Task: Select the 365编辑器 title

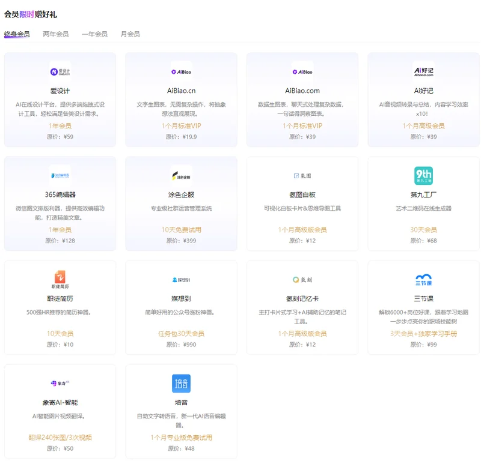Action: coord(60,194)
